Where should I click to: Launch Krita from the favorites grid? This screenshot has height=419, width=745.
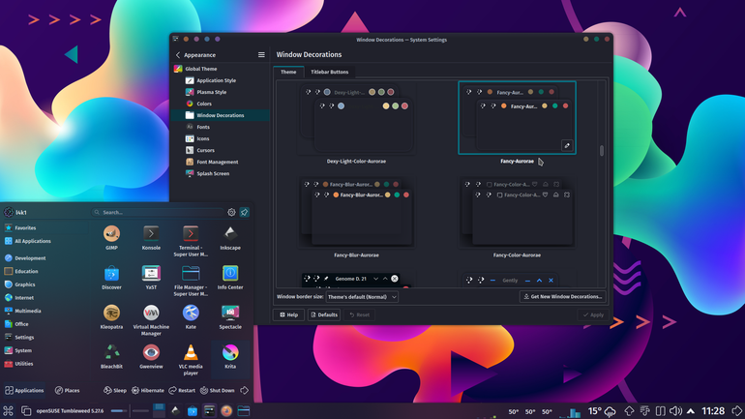pos(230,356)
